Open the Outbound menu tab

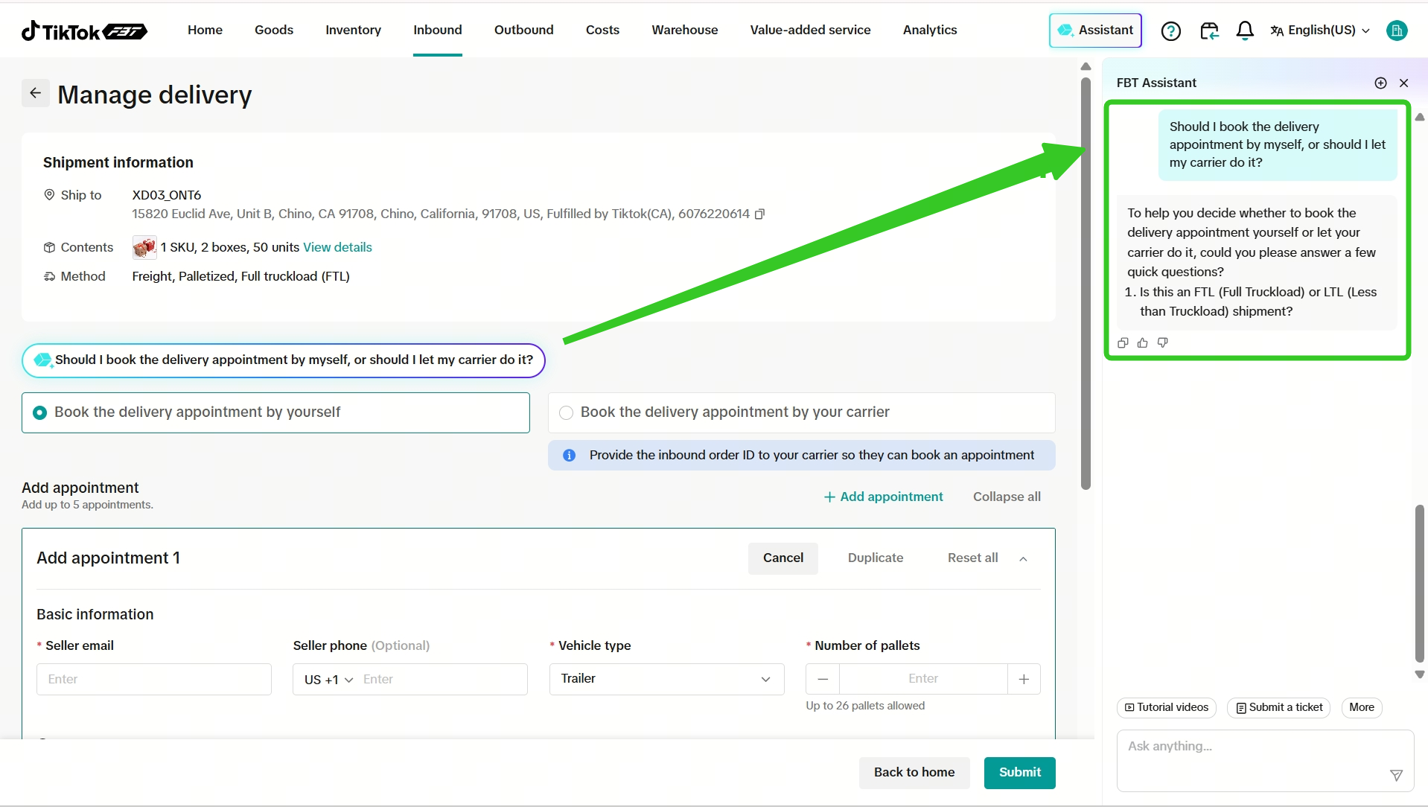point(523,30)
